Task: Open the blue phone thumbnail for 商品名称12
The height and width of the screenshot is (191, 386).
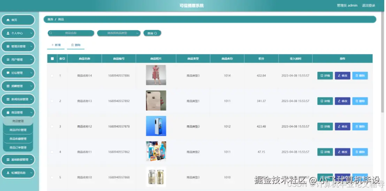Action: click(x=156, y=126)
